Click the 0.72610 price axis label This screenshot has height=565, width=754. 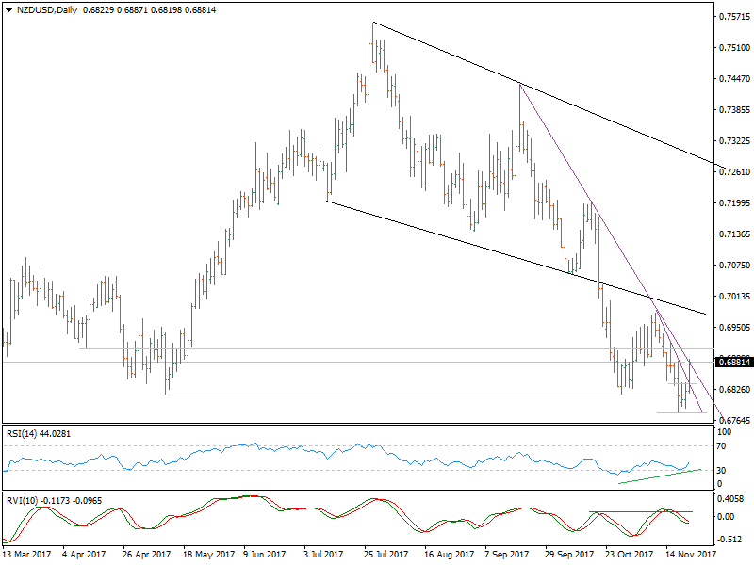(x=732, y=171)
